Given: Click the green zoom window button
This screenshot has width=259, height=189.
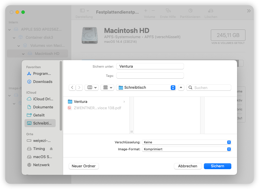Looking at the screenshot, I should coord(23,12).
